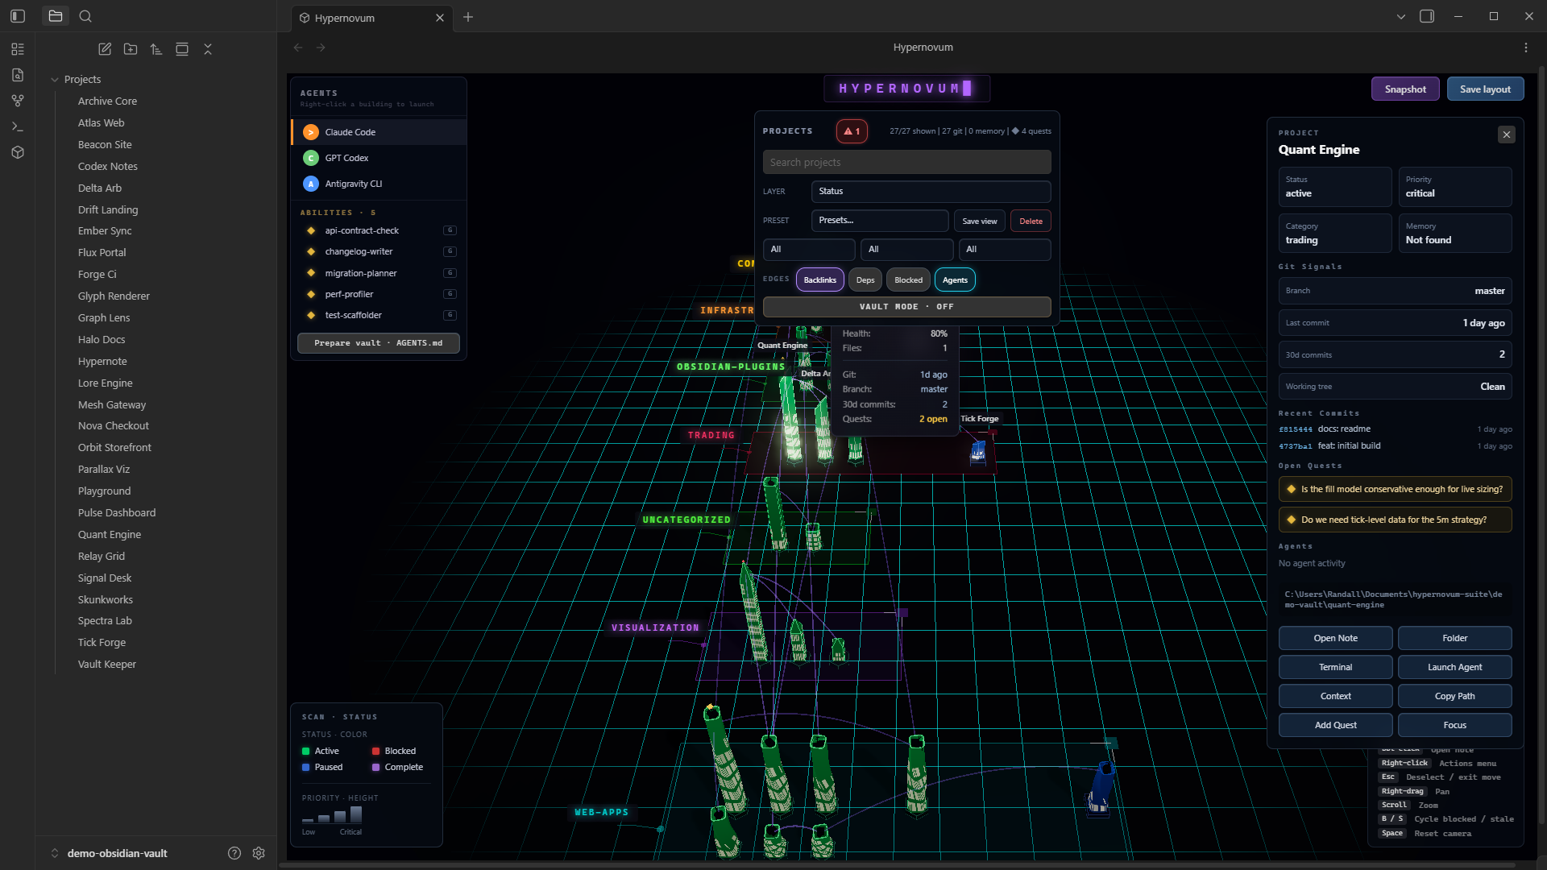1547x870 pixels.
Task: Click the orange Claude Code agent icon
Action: [311, 132]
